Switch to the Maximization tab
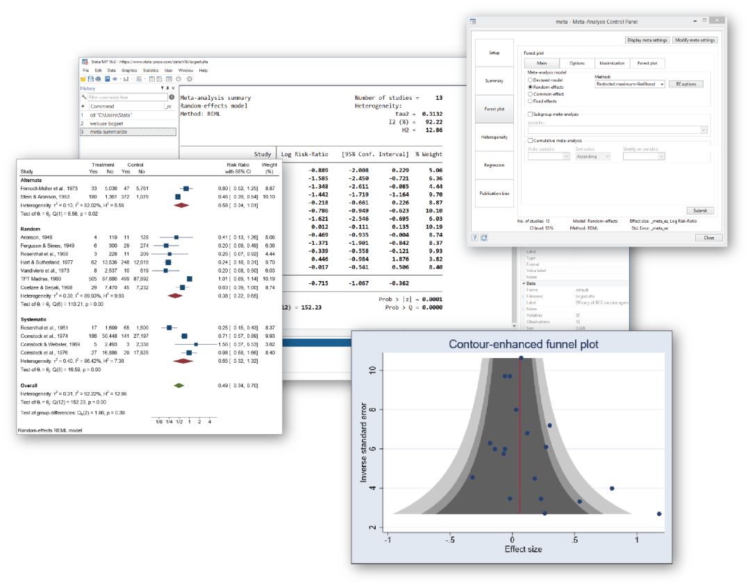750x587 pixels. coord(612,63)
